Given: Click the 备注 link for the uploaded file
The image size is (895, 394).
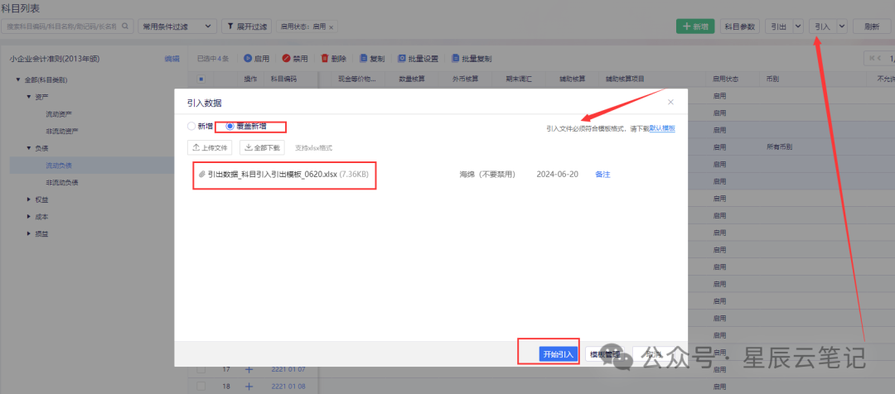Looking at the screenshot, I should click(602, 175).
